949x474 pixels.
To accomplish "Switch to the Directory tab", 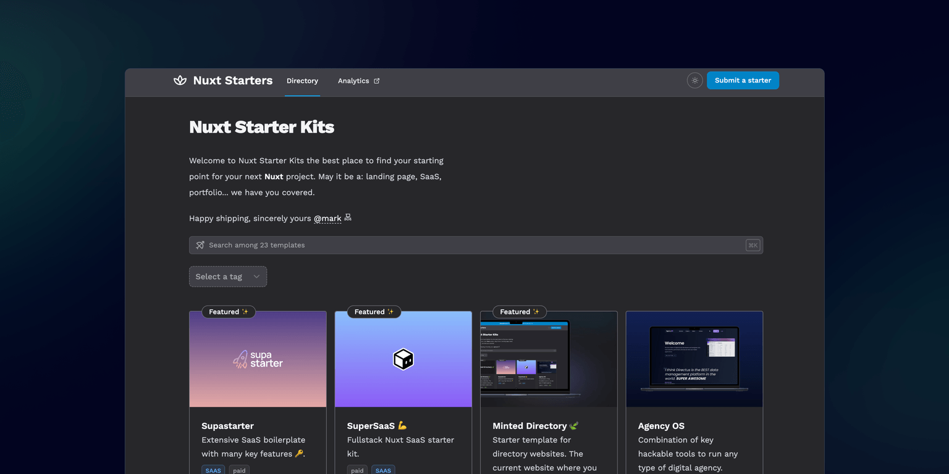I will pyautogui.click(x=302, y=81).
